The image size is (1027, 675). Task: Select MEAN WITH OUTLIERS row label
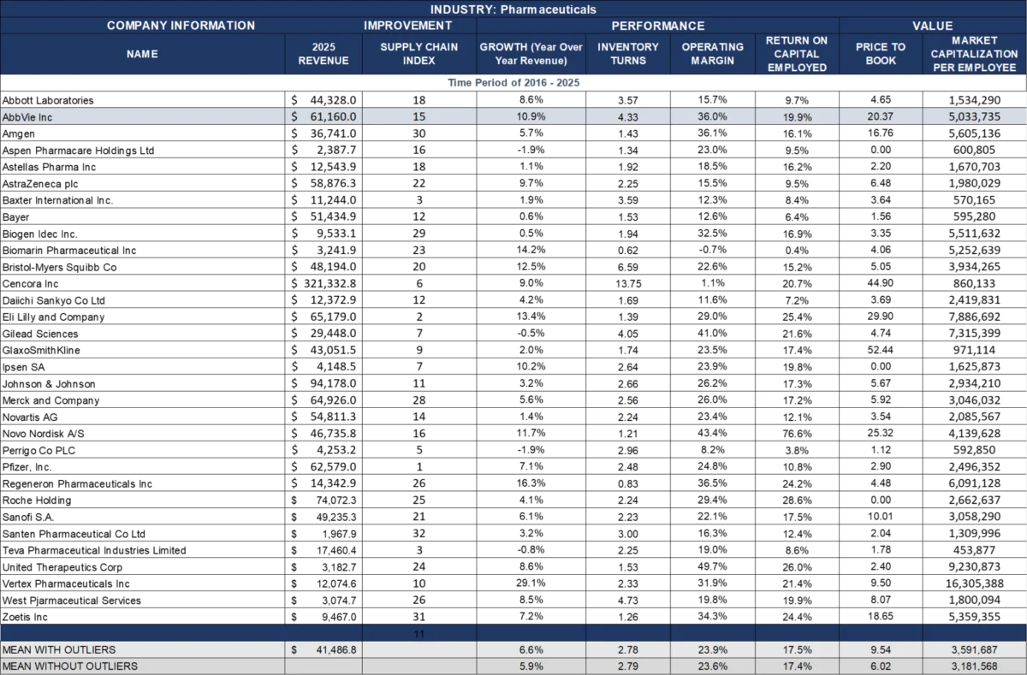(142, 650)
